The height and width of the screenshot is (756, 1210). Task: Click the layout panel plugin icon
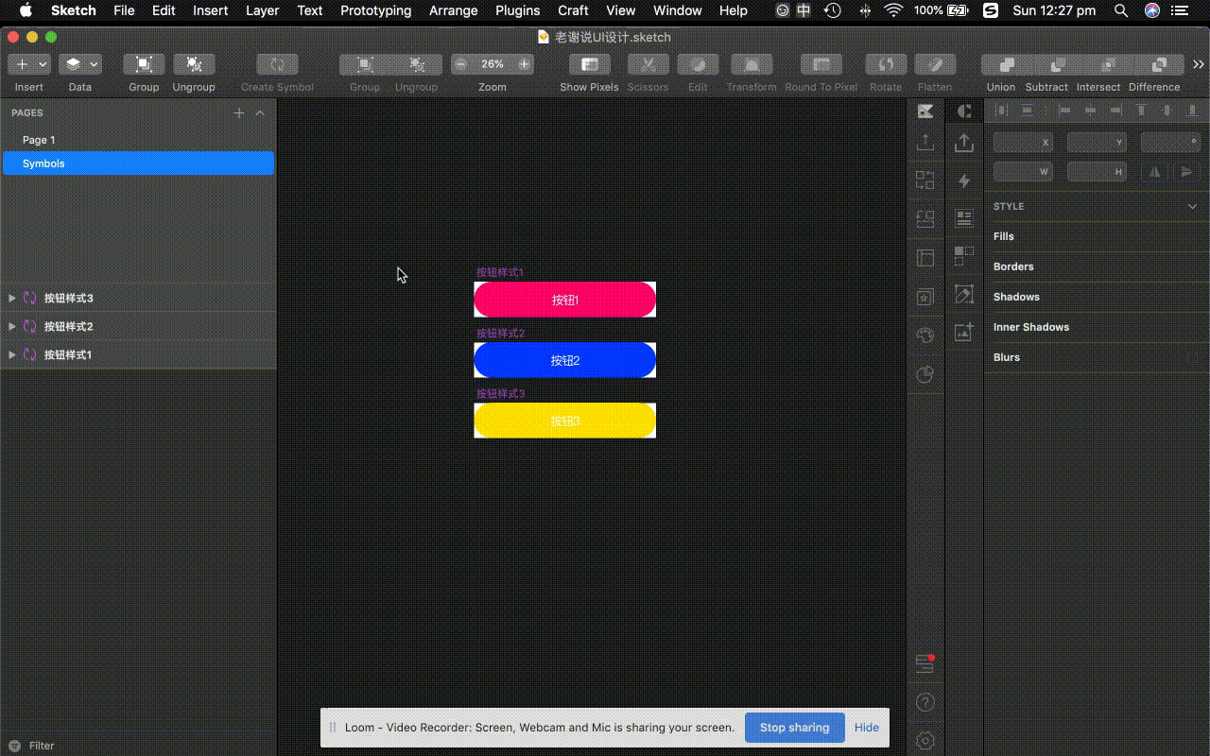pos(925,258)
